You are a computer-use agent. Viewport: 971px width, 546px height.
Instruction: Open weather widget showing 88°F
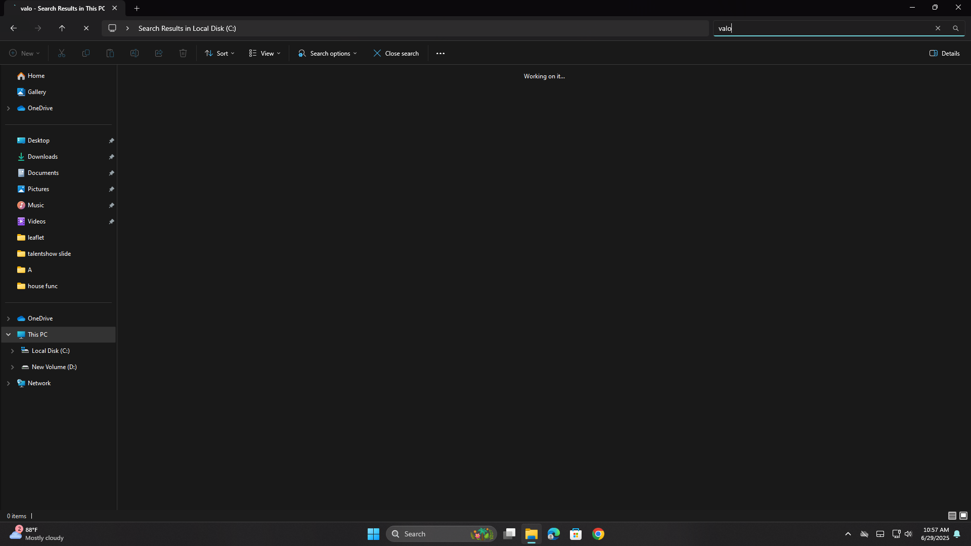[36, 534]
